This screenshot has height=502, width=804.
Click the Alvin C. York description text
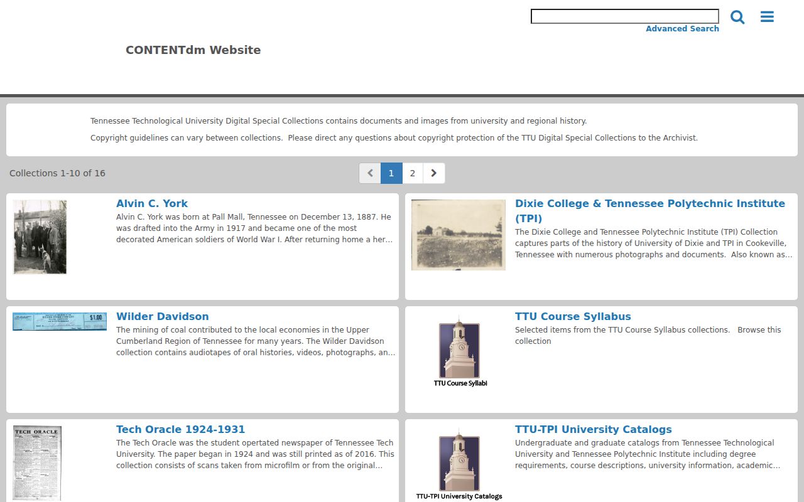pos(254,228)
